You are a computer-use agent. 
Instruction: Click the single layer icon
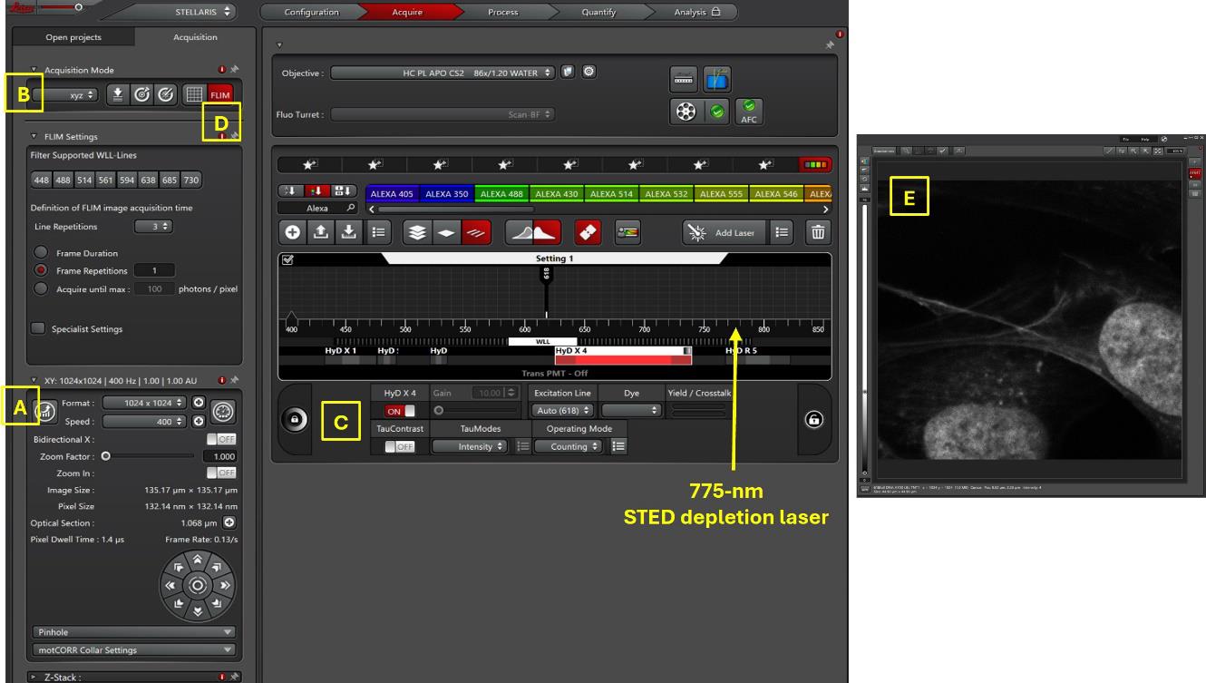coord(444,232)
